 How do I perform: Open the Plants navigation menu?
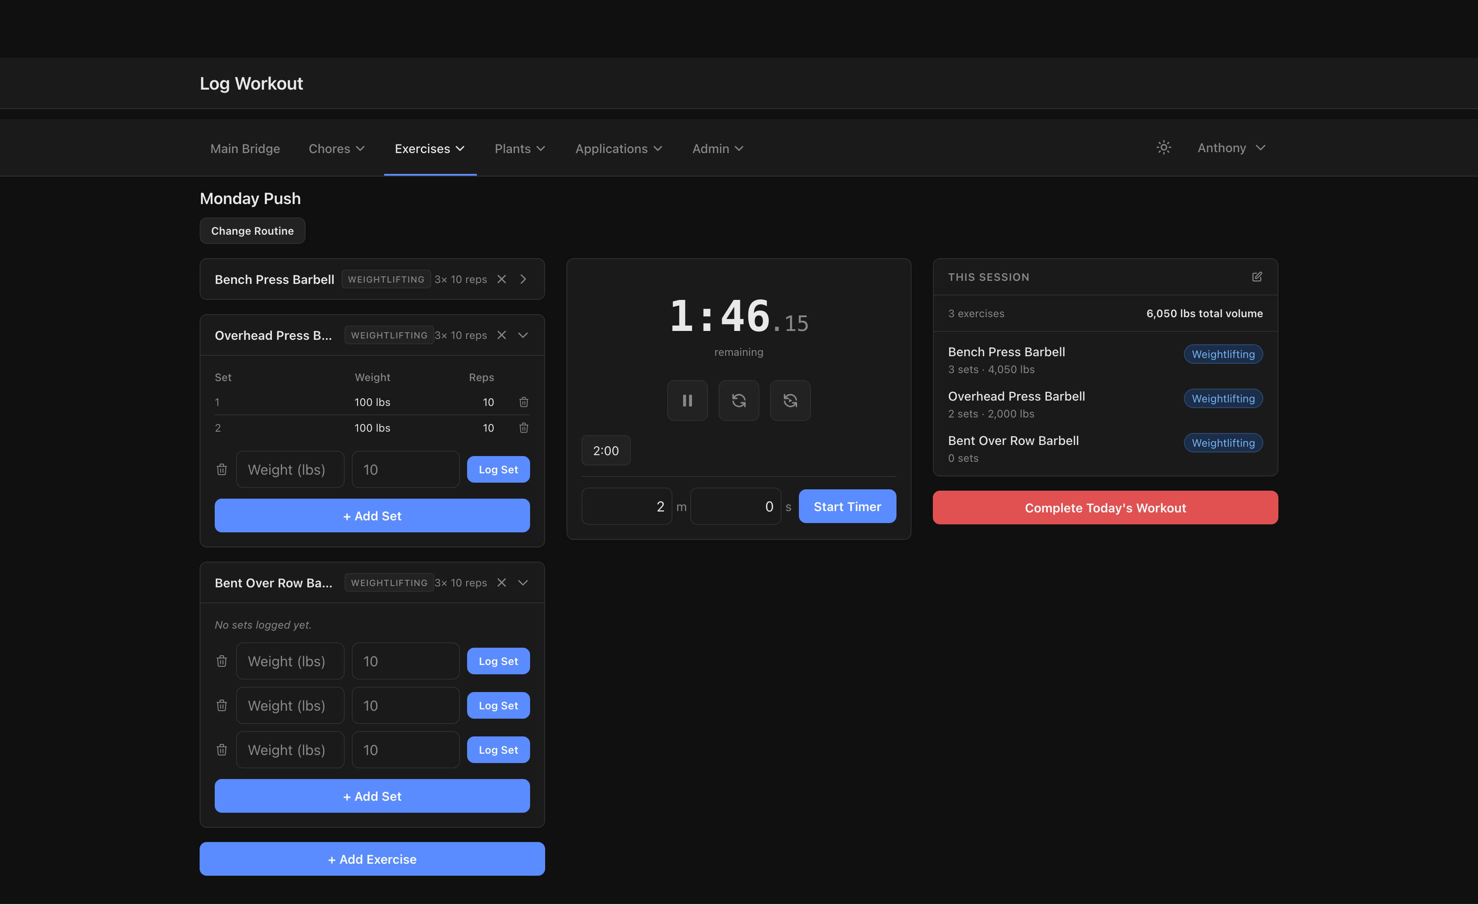tap(519, 148)
